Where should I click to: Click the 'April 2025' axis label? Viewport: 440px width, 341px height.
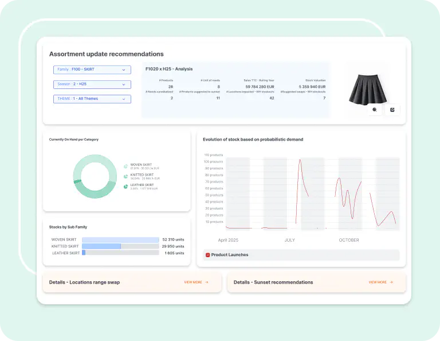click(228, 240)
